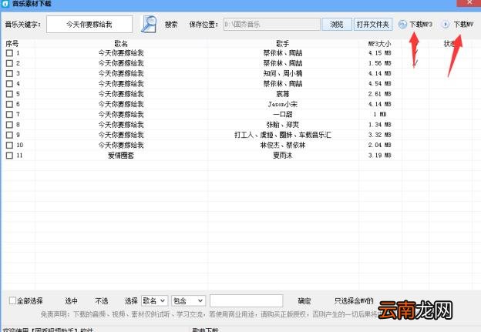
Task: Open the 包含 condition dropdown
Action: click(x=188, y=300)
